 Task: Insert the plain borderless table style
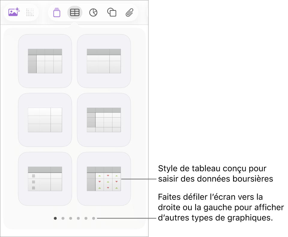click(45, 119)
